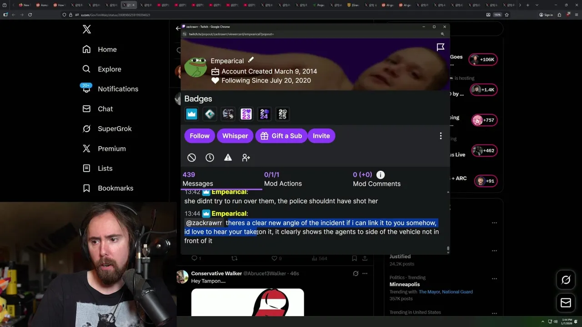Click the info icon beside Mod Comments count

[x=381, y=174]
